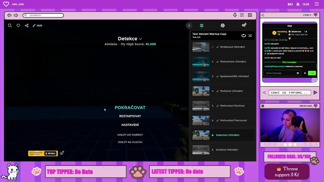324x182 pixels.
Task: Click the download arrow icon in browser bar
Action: coord(235,15)
